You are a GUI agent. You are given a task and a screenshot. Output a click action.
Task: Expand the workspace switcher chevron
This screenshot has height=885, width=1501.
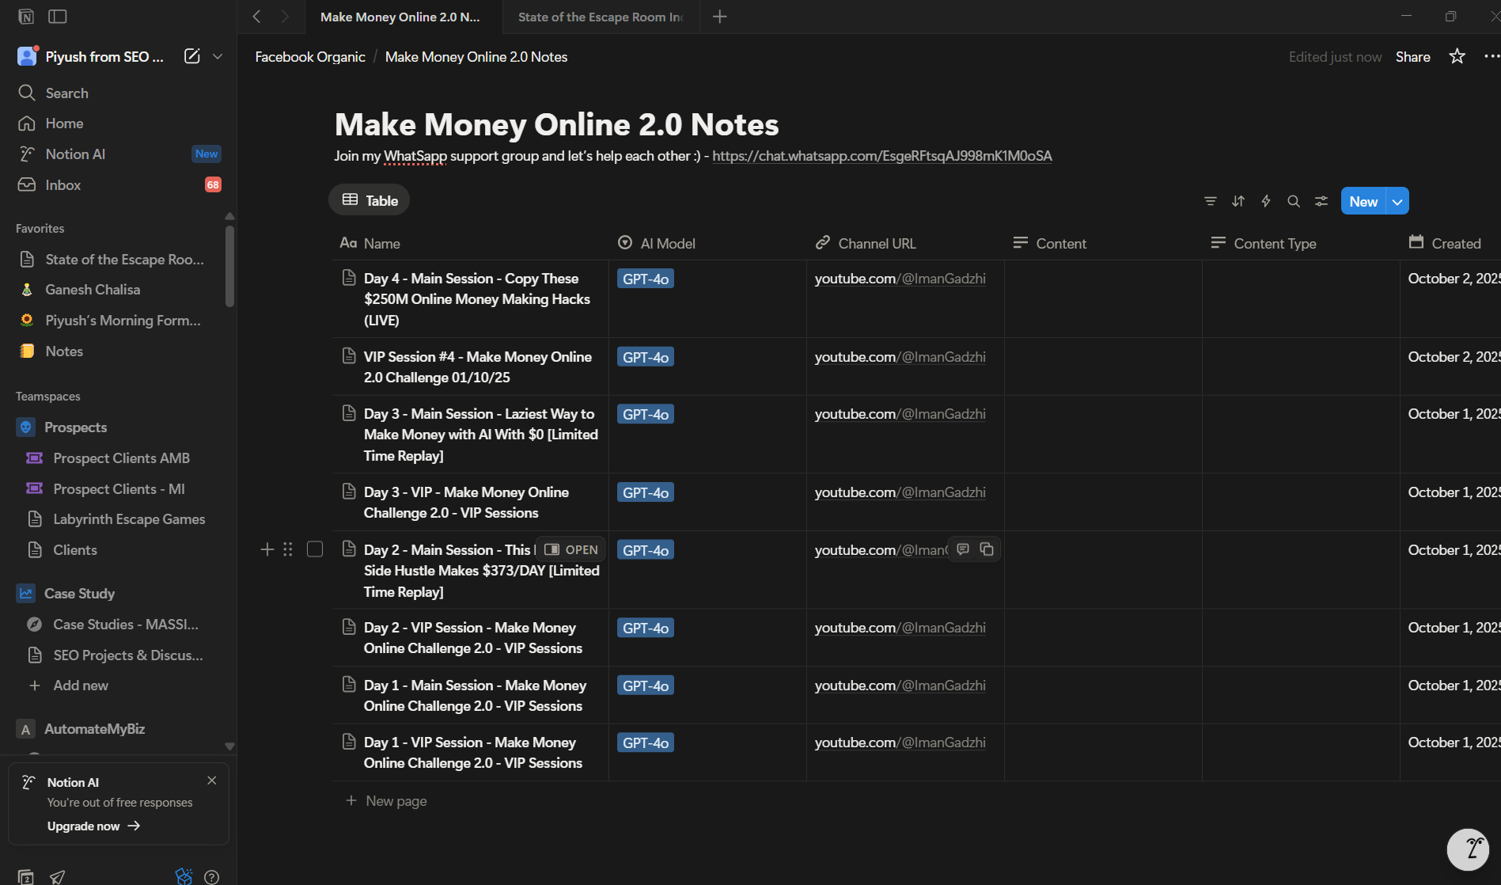[218, 56]
